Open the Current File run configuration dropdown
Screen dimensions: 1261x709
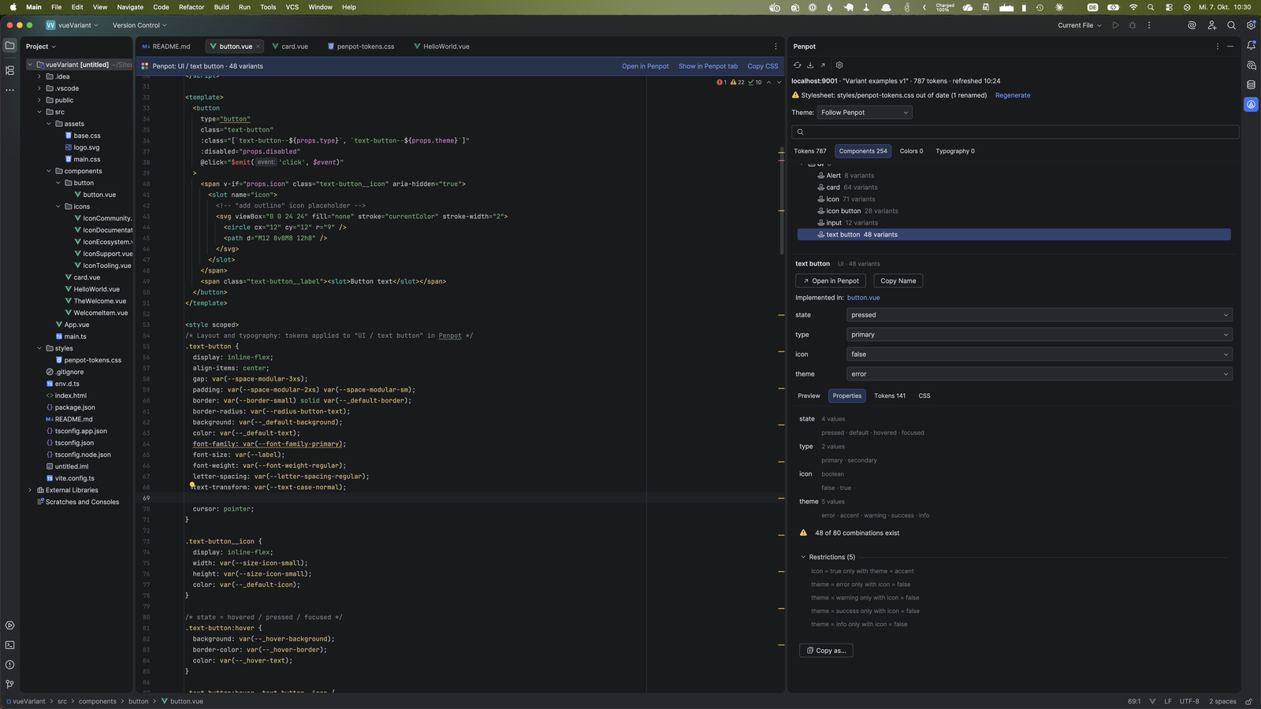coord(1080,25)
